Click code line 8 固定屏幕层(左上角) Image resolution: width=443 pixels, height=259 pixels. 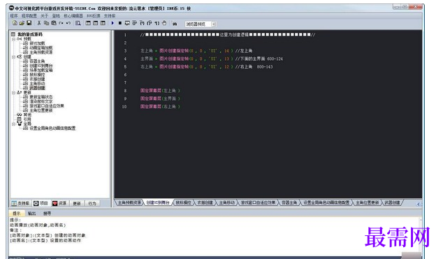click(x=160, y=91)
